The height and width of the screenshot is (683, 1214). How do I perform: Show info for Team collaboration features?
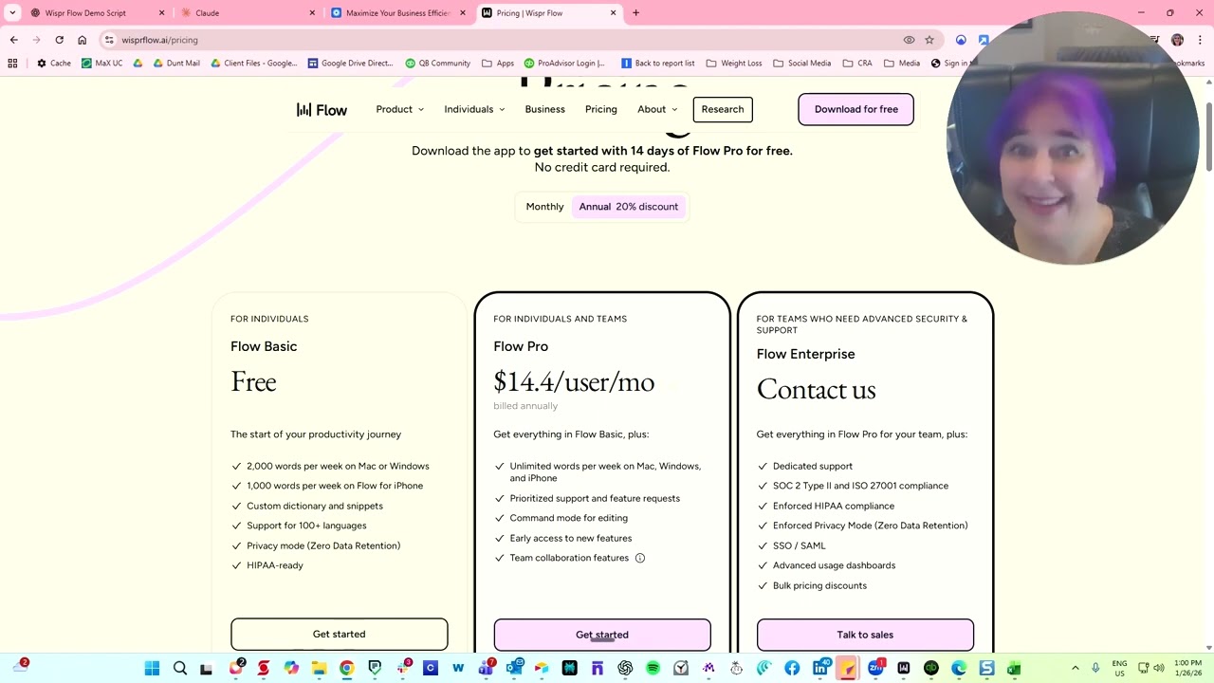[640, 558]
